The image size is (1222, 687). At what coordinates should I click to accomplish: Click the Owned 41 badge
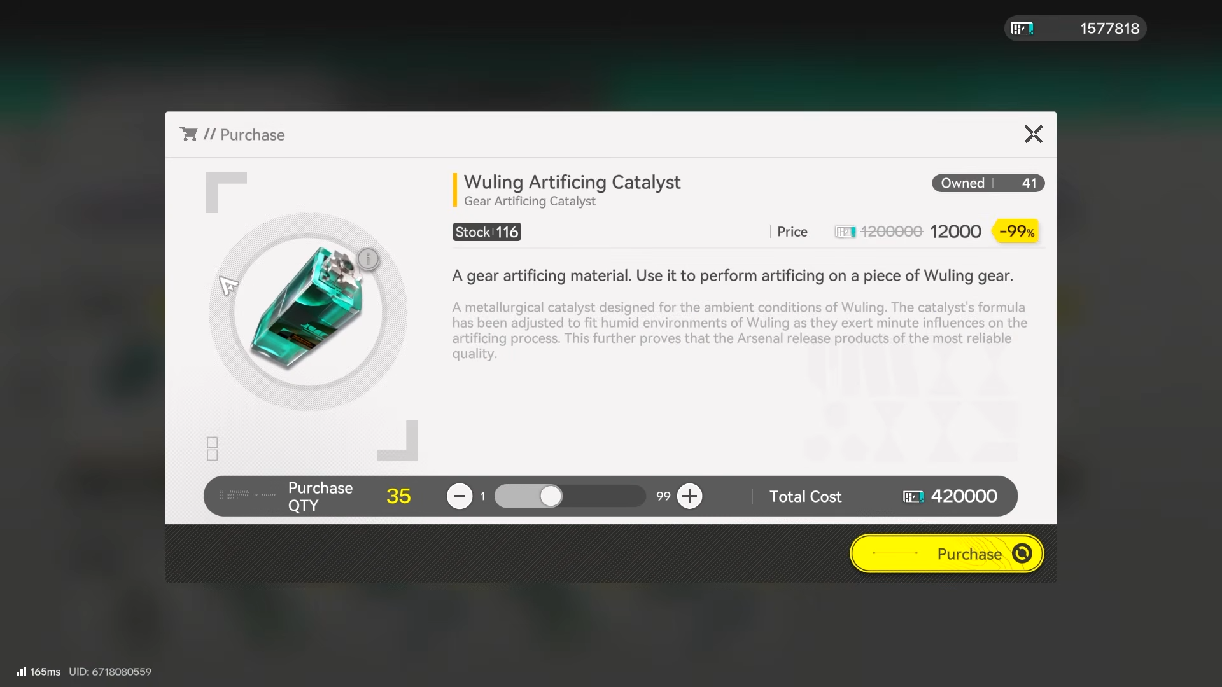point(988,183)
